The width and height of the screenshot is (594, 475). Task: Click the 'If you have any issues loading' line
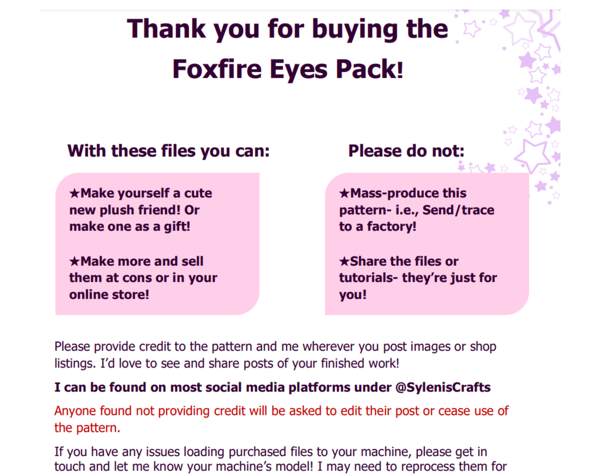pyautogui.click(x=271, y=452)
